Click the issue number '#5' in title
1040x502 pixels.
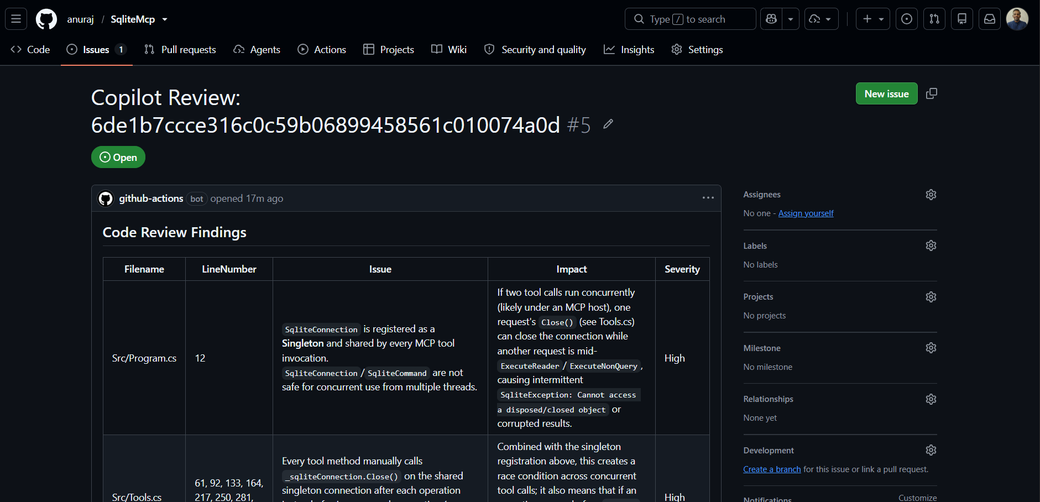point(579,125)
